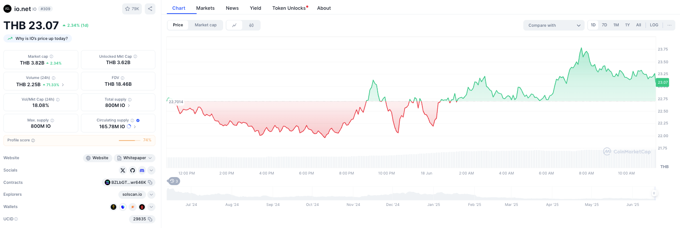Switch to the Markets tab
The height and width of the screenshot is (228, 680).
point(205,8)
